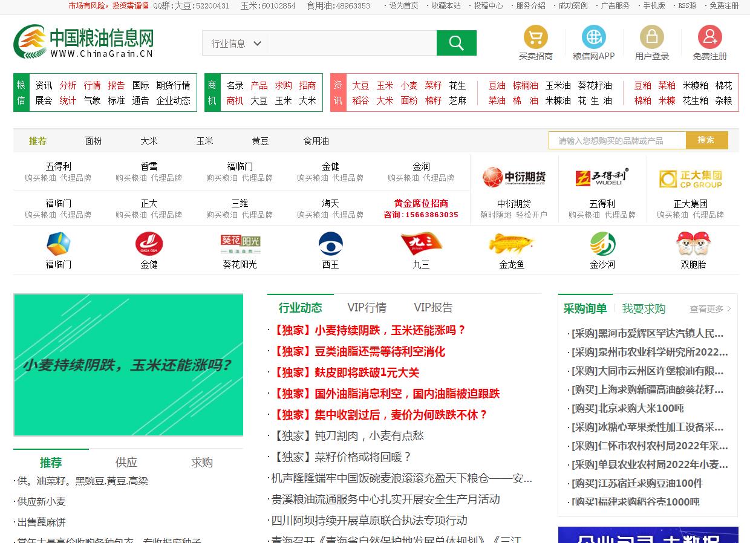Click the 金龙鱼 golden fish logo
Screen dimensions: 750x543
[x=512, y=244]
